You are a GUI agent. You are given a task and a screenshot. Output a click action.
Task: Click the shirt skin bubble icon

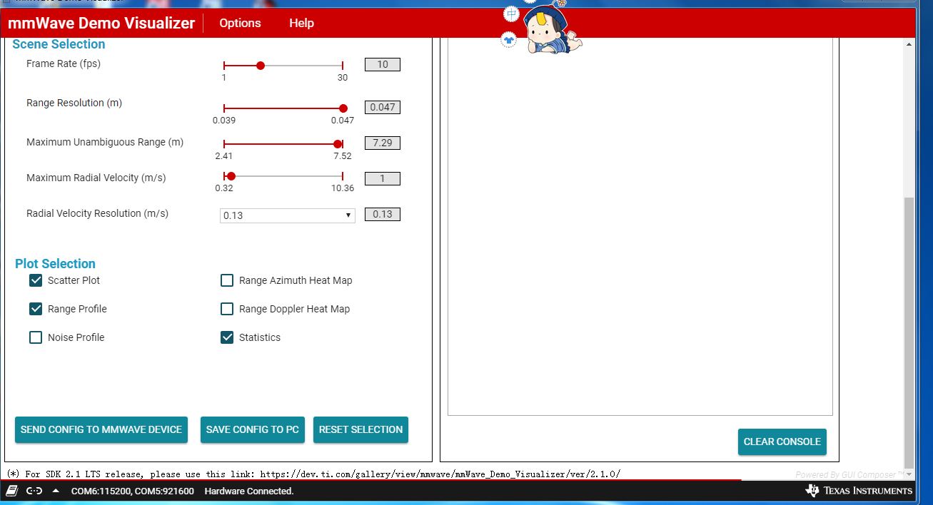(x=508, y=39)
